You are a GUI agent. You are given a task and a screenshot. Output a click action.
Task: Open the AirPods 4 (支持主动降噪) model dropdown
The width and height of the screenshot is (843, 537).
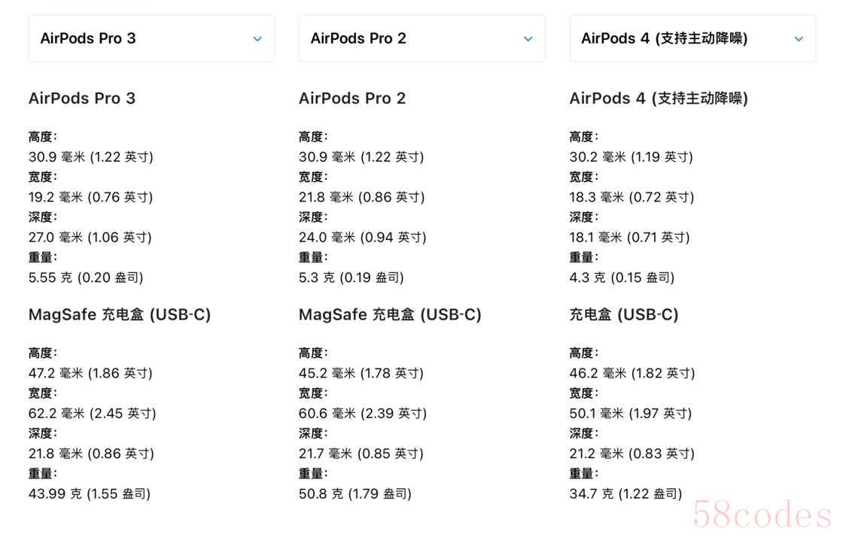[692, 38]
